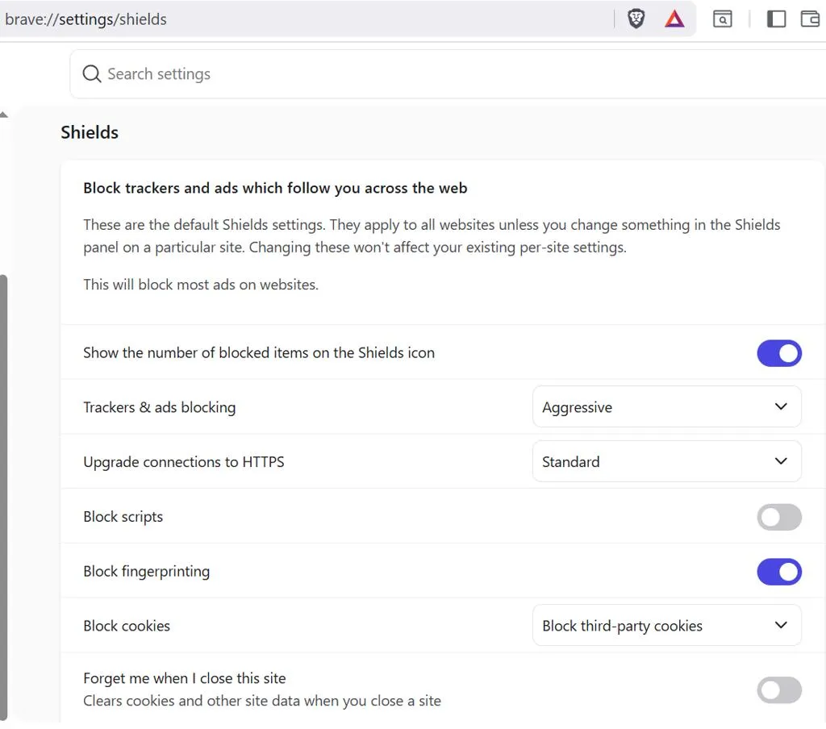Disable the Block fingerprinting switch
The width and height of the screenshot is (826, 729).
[779, 572]
